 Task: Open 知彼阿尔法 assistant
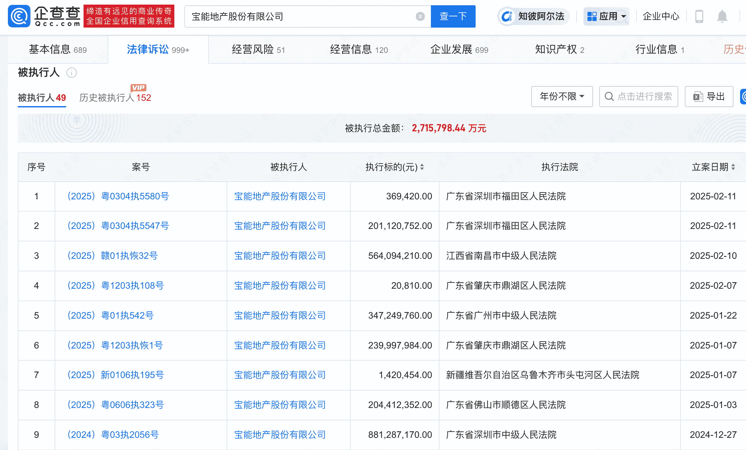[x=533, y=16]
